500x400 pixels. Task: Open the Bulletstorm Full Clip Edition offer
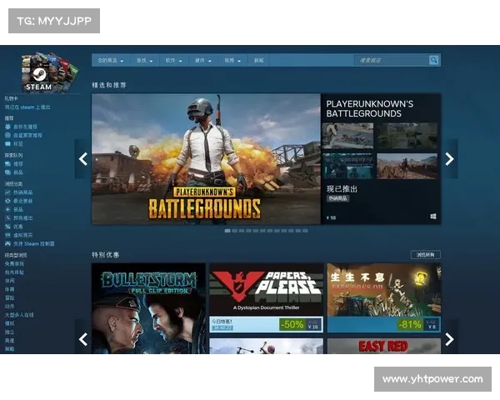[148, 308]
